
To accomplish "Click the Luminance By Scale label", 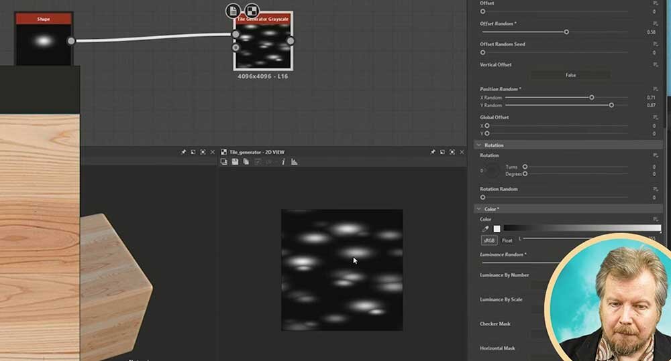I will click(501, 299).
